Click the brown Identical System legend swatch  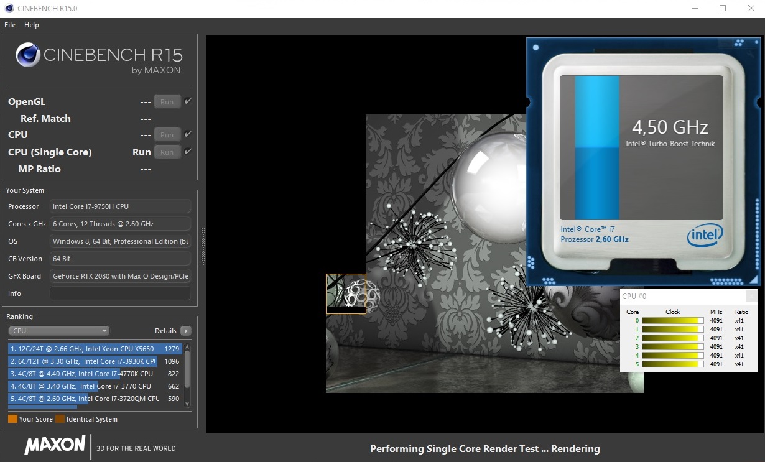[x=60, y=419]
